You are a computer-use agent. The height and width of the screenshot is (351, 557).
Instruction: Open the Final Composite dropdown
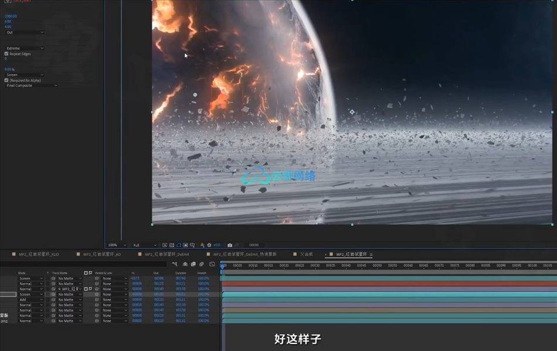click(32, 86)
